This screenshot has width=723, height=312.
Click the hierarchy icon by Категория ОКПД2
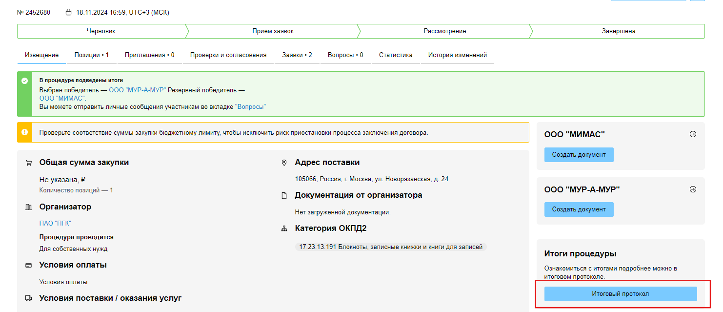coord(284,229)
